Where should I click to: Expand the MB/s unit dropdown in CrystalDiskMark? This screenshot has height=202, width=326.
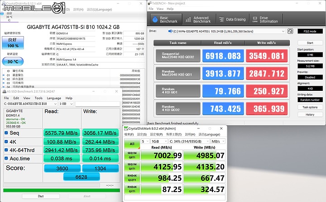point(218,141)
